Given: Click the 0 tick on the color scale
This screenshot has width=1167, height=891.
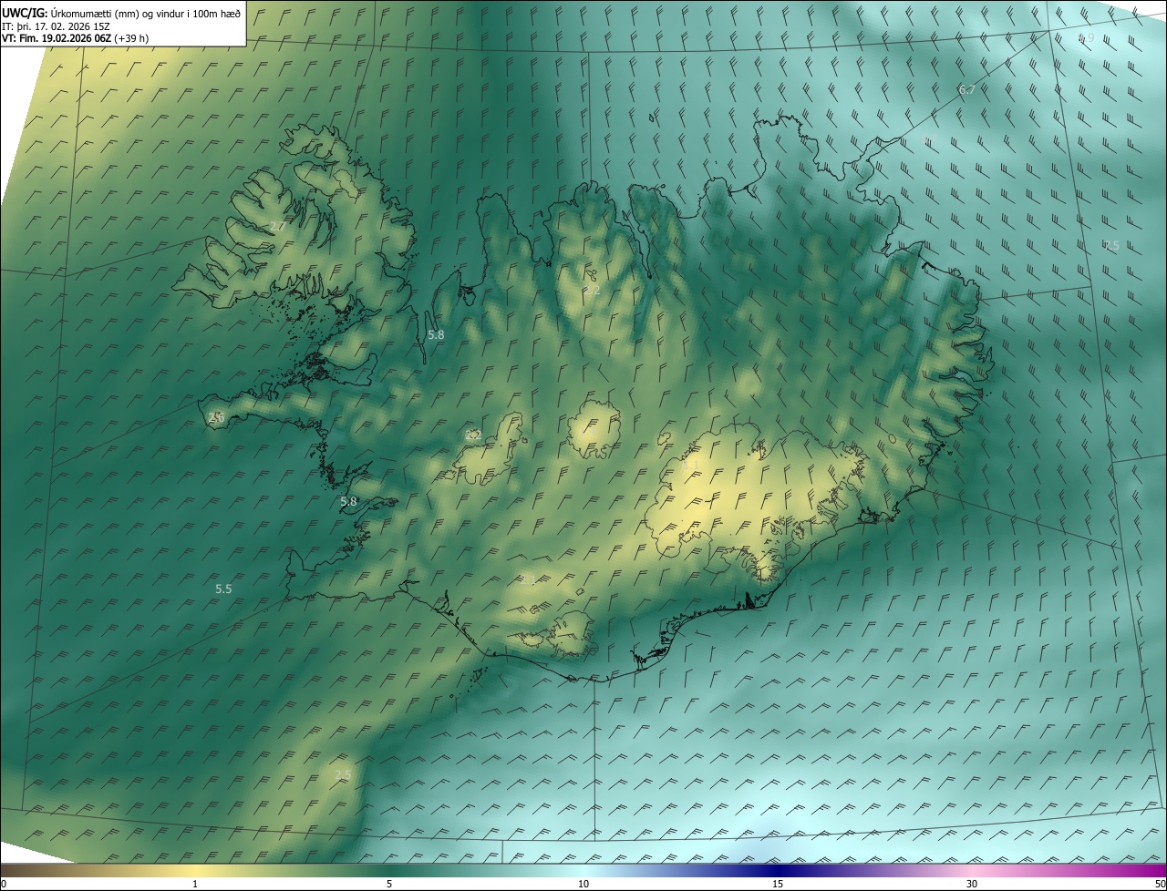Looking at the screenshot, I should pos(4,884).
